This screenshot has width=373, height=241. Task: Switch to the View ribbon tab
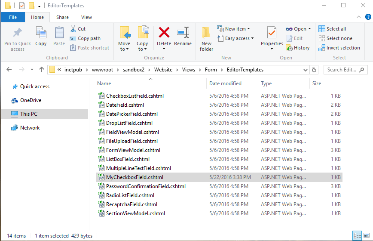point(86,17)
